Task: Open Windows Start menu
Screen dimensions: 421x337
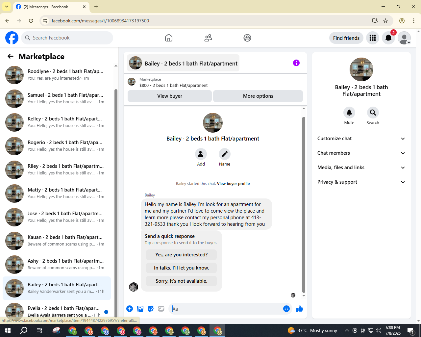Action: click(8, 330)
